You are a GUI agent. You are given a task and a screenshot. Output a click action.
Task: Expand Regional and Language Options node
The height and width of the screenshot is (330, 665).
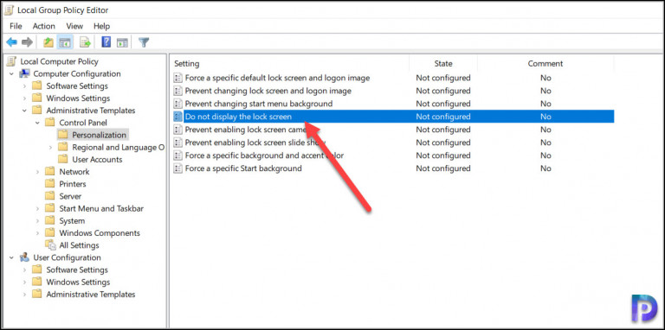[x=50, y=148]
